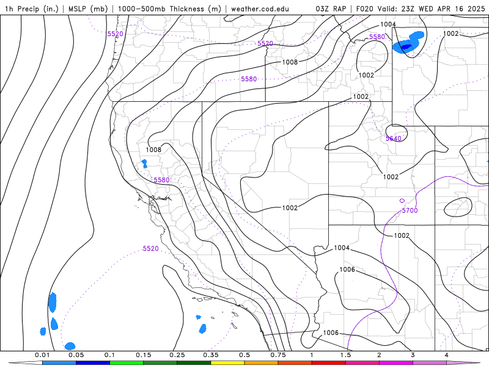Select the 0.25 legend value
Screen dimensions: 489x366
pyautogui.click(x=177, y=355)
